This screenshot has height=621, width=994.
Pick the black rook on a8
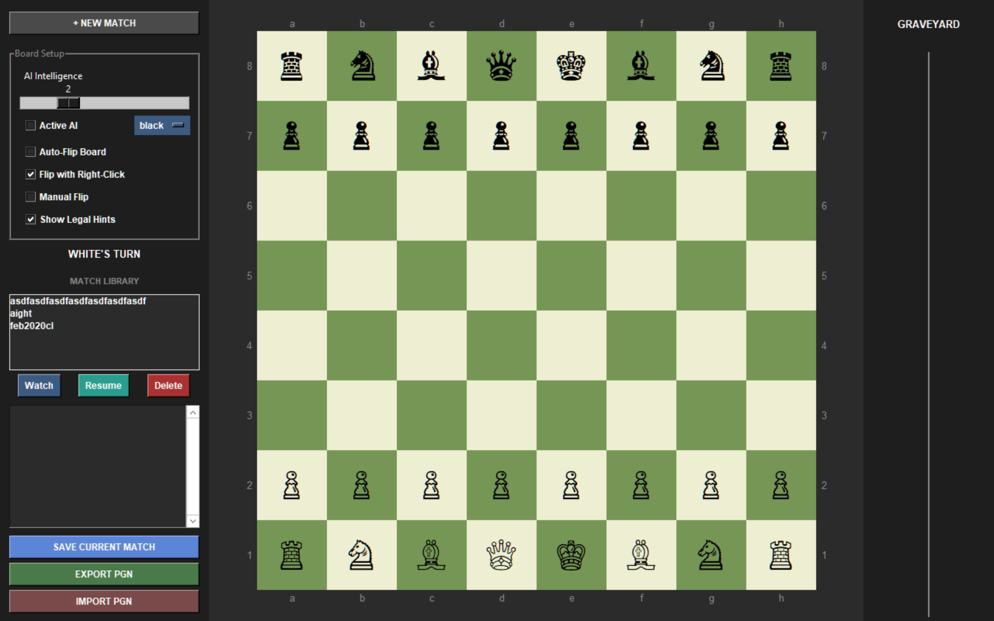pos(291,66)
